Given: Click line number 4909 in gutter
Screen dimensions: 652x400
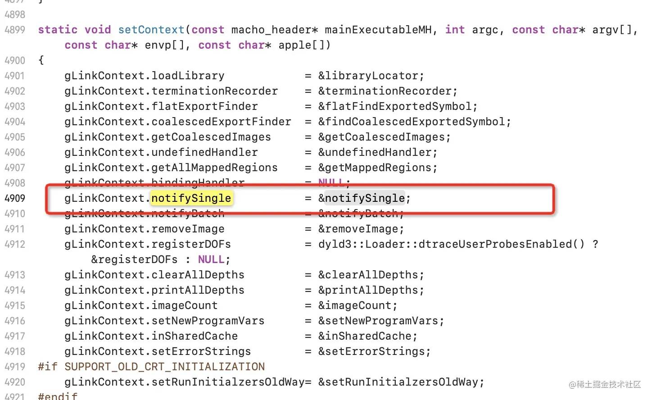Looking at the screenshot, I should (15, 198).
